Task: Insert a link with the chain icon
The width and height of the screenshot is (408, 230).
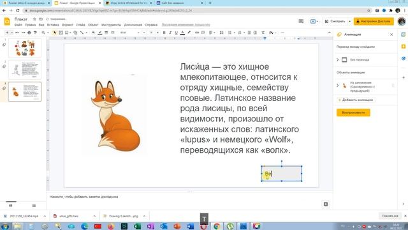Action: (x=197, y=33)
